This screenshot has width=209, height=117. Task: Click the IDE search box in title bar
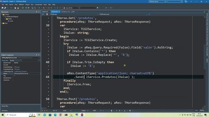coord(175,1)
